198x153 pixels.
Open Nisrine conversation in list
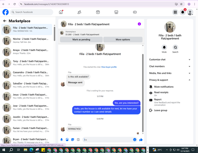(27, 40)
